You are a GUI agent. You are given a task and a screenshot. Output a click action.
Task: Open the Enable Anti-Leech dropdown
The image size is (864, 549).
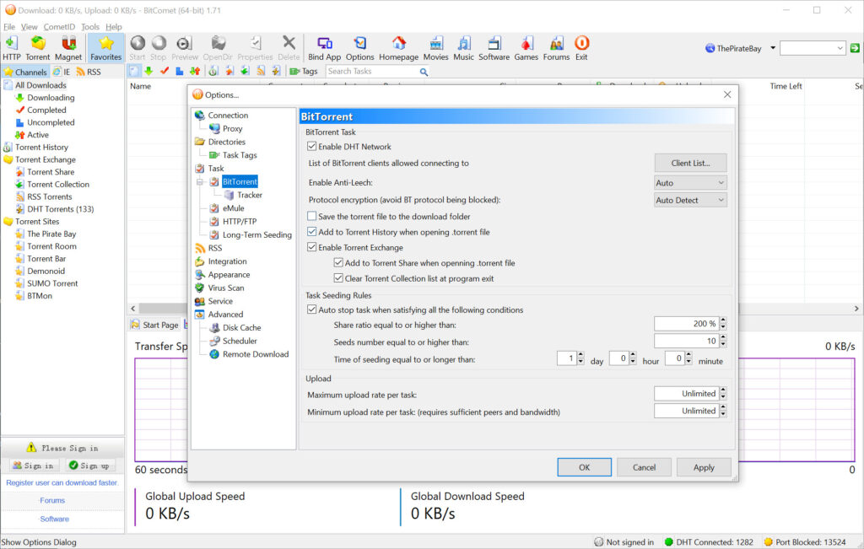(x=689, y=183)
